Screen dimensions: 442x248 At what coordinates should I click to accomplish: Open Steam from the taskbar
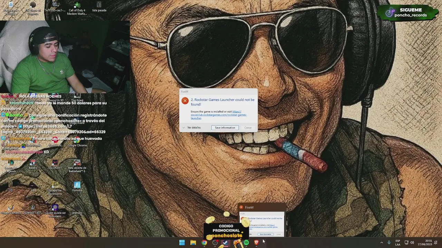(225, 242)
